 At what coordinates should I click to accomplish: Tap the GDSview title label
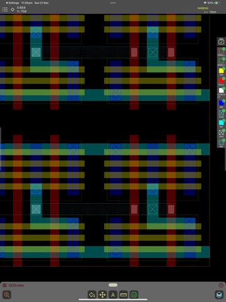pos(16,285)
